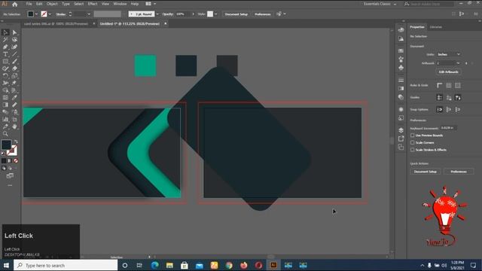Click the large Fill color swatch in toolbar
The width and height of the screenshot is (482, 271).
click(x=6, y=145)
